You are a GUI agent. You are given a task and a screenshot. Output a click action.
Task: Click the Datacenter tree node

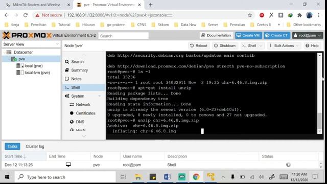click(23, 52)
